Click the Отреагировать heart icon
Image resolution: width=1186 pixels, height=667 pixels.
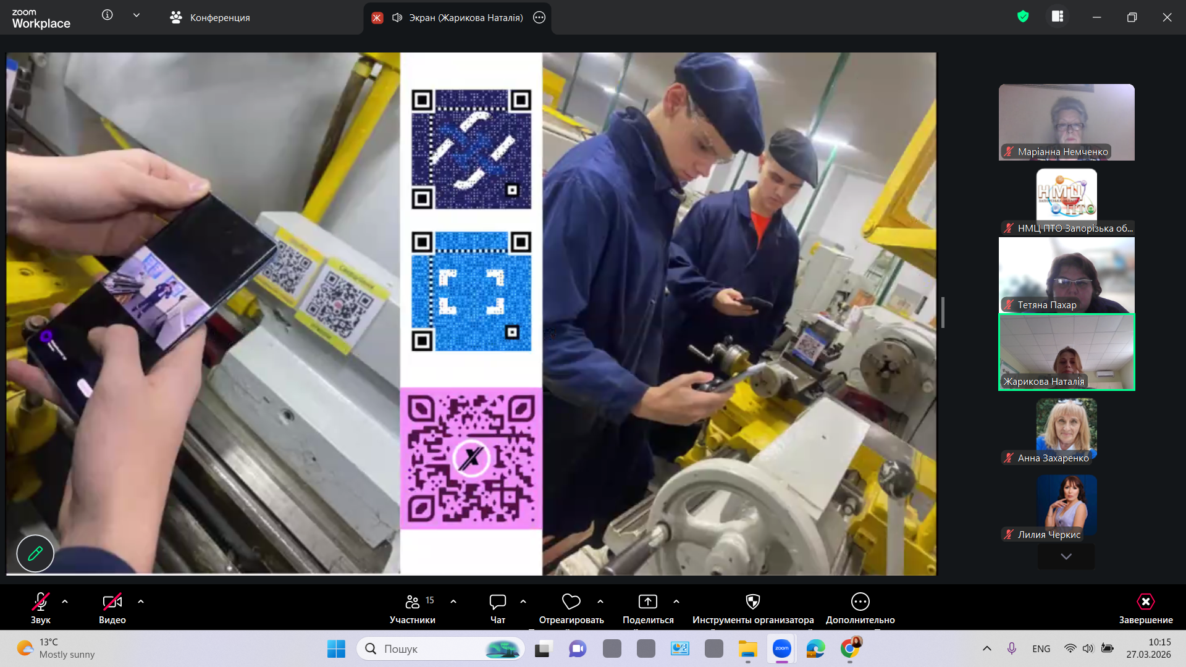click(571, 602)
